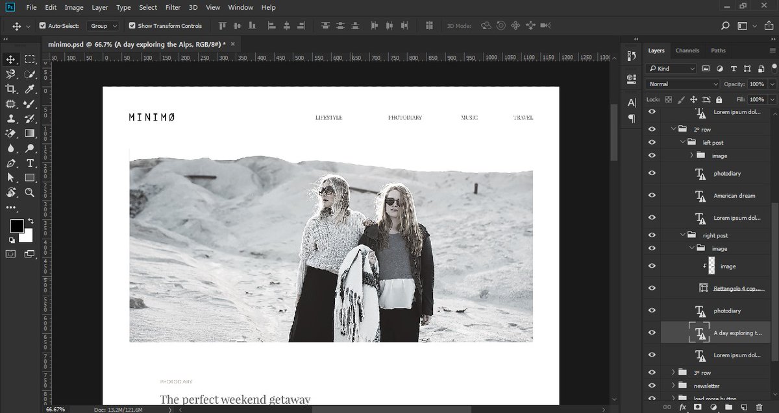The image size is (779, 413).
Task: Open the search icon in options bar
Action: click(725, 26)
